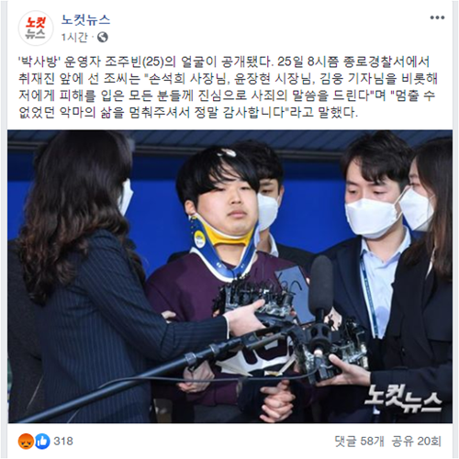Click the quote line mentioning 악마의 삶

pos(188,112)
